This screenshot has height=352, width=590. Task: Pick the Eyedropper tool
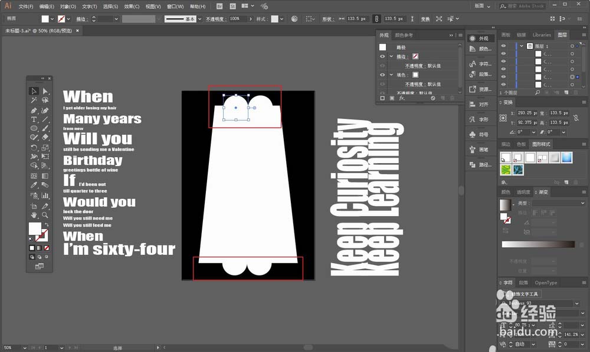tap(34, 185)
